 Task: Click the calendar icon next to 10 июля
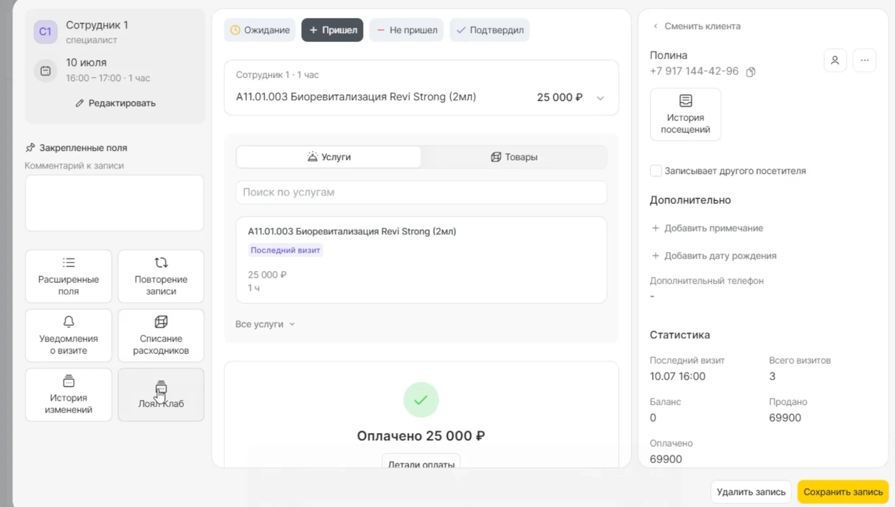(45, 70)
